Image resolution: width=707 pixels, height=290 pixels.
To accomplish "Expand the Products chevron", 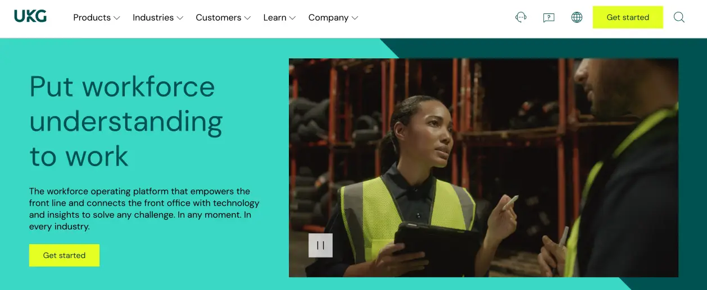I will [x=117, y=18].
